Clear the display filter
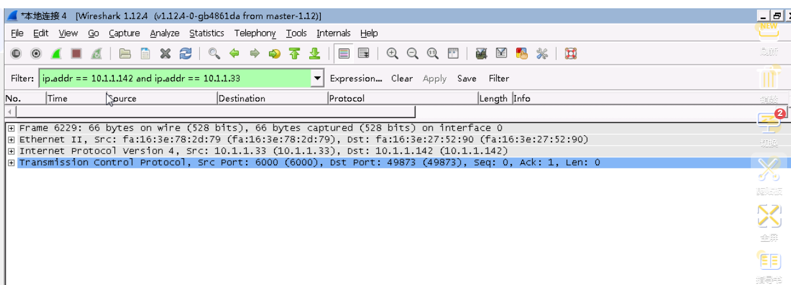Image resolution: width=791 pixels, height=285 pixels. pyautogui.click(x=402, y=78)
